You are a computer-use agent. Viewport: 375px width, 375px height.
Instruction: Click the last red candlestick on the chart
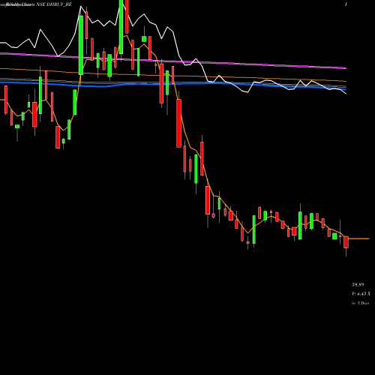[346, 242]
